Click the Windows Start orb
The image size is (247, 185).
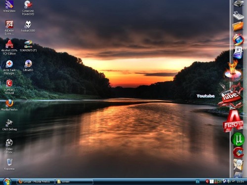click(x=7, y=182)
